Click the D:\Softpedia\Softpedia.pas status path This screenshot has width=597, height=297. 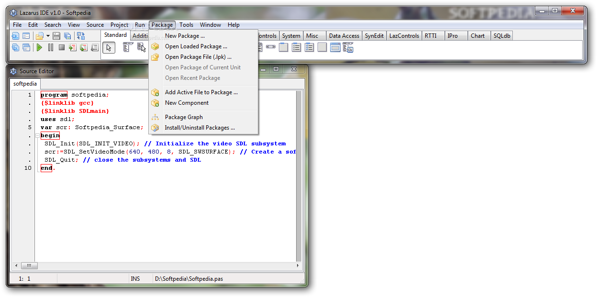point(189,278)
